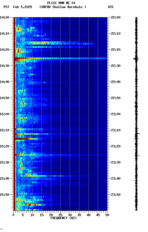Click the FREQUENCY (HZ) axis title
148x232 pixels.
[x=64, y=218]
